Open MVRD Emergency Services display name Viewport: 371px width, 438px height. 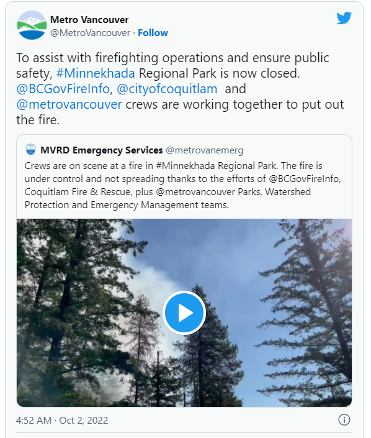tap(102, 150)
